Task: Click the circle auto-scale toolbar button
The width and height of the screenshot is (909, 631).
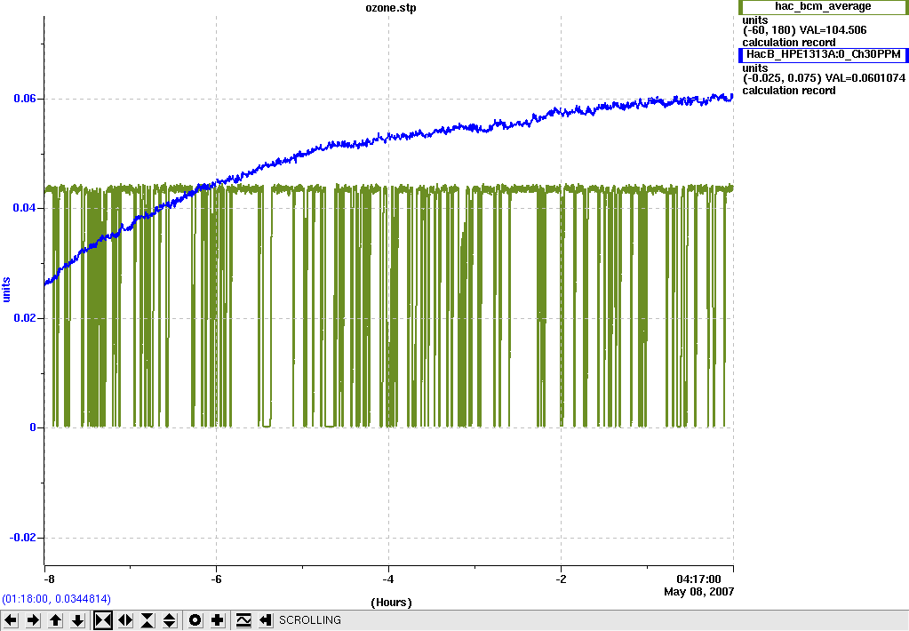Action: tap(195, 620)
